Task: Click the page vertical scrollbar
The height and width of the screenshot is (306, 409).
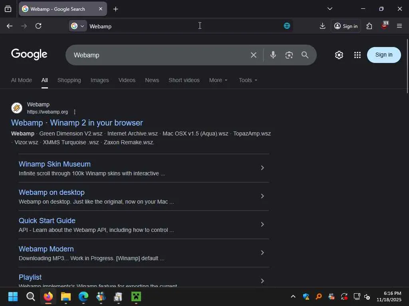Action: (407, 66)
